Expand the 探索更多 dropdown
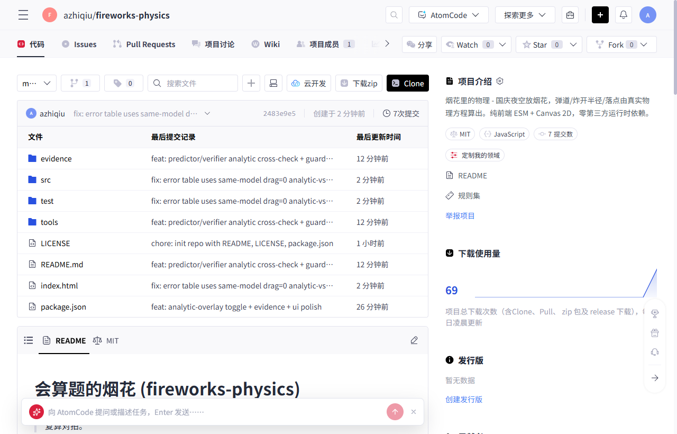Screen dimensions: 677x434 click(525, 15)
